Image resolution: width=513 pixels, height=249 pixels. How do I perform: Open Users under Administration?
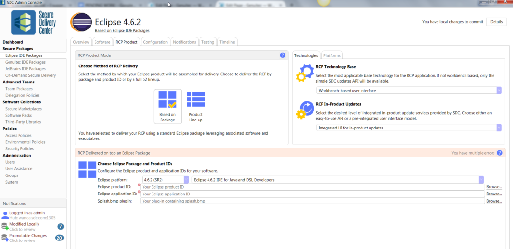click(x=10, y=162)
